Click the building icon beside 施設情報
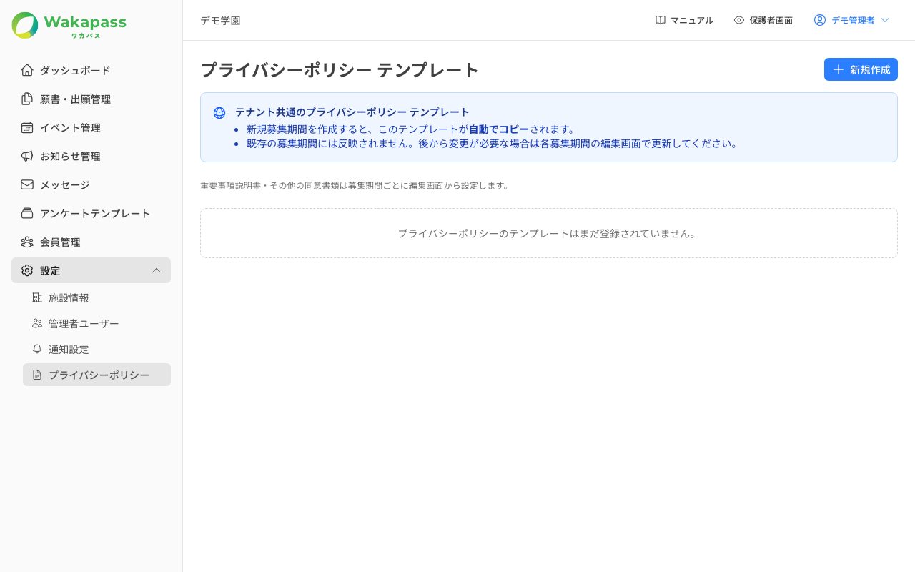 pos(37,297)
